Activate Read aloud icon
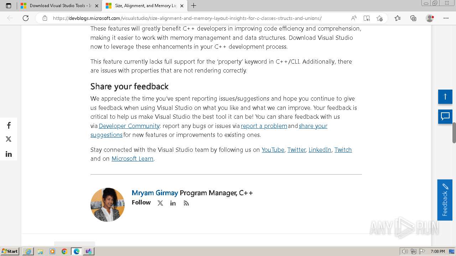 (354, 18)
